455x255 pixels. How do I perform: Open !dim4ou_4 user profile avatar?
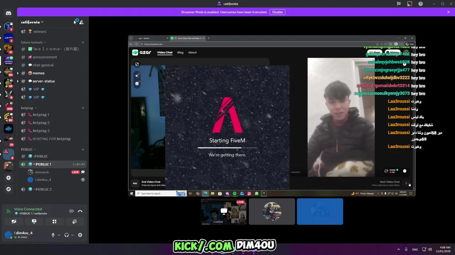pyautogui.click(x=9, y=235)
